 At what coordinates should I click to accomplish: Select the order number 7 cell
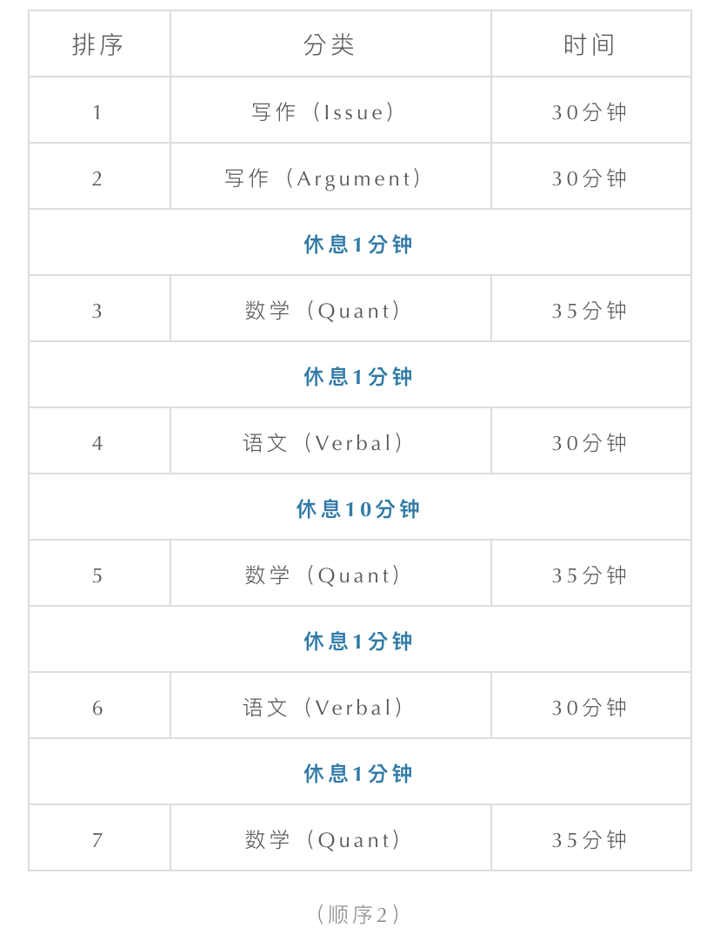point(97,840)
